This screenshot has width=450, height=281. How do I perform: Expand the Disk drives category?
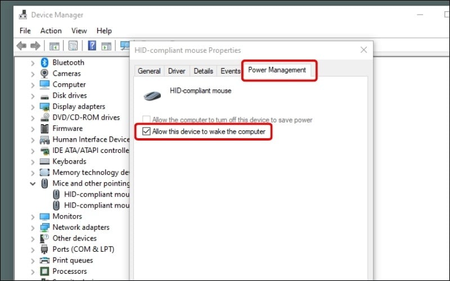coord(33,96)
